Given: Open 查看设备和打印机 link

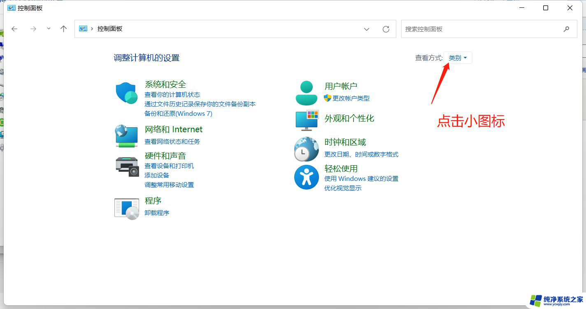Looking at the screenshot, I should click(x=169, y=166).
